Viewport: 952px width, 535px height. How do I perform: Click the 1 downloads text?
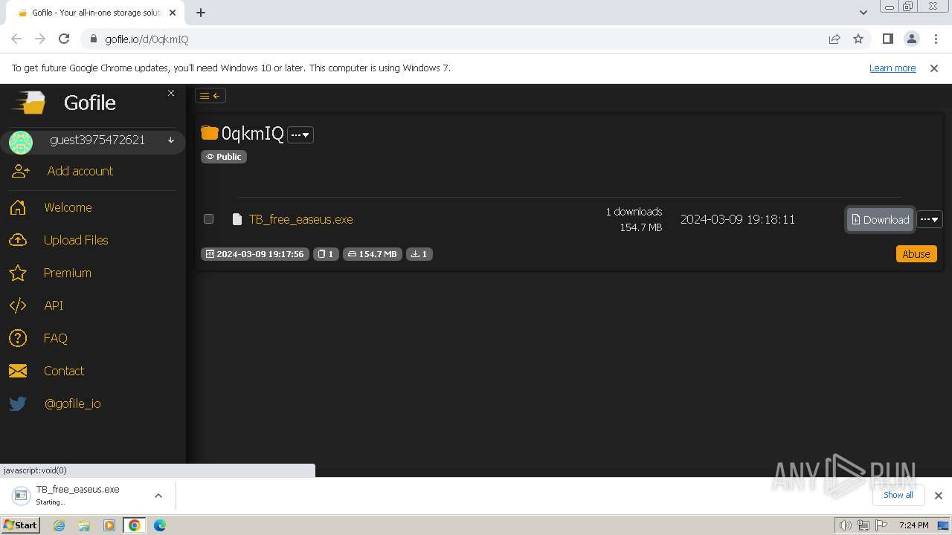634,212
